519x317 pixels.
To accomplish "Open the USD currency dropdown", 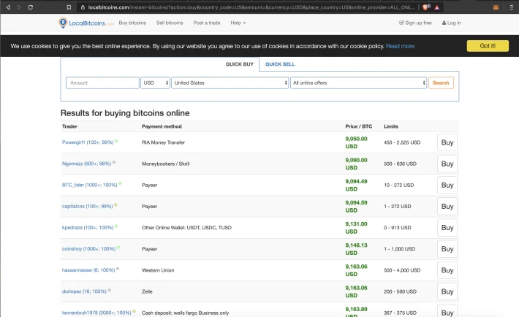I will [155, 83].
